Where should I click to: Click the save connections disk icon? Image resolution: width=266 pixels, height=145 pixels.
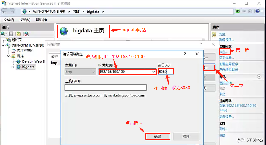pos(11,34)
